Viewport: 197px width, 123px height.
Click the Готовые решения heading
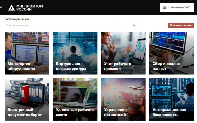tap(17, 19)
